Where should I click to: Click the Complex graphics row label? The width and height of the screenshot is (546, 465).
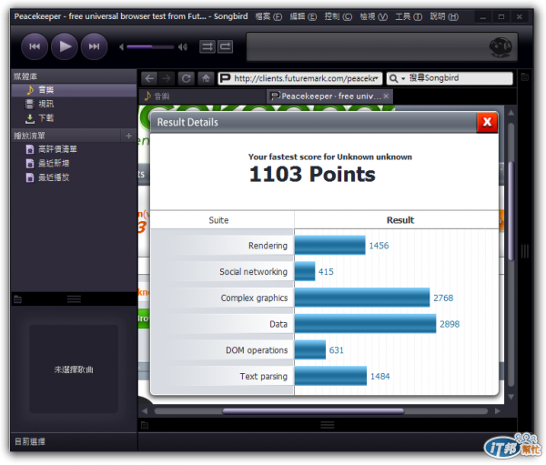[x=254, y=298]
